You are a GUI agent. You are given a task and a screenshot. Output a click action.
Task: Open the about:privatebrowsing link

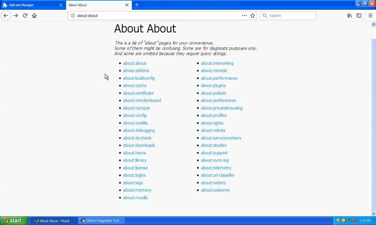(222, 108)
